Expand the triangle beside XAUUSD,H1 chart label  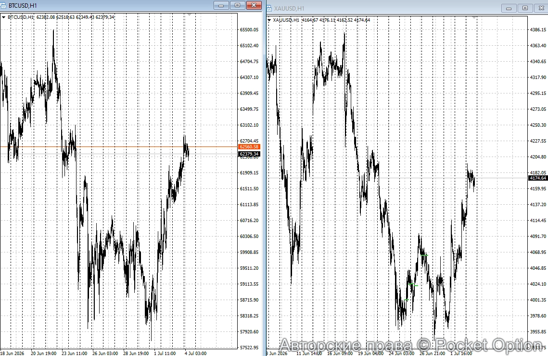pyautogui.click(x=269, y=20)
